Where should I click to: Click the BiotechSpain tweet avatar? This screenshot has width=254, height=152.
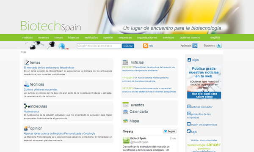coord(126,140)
